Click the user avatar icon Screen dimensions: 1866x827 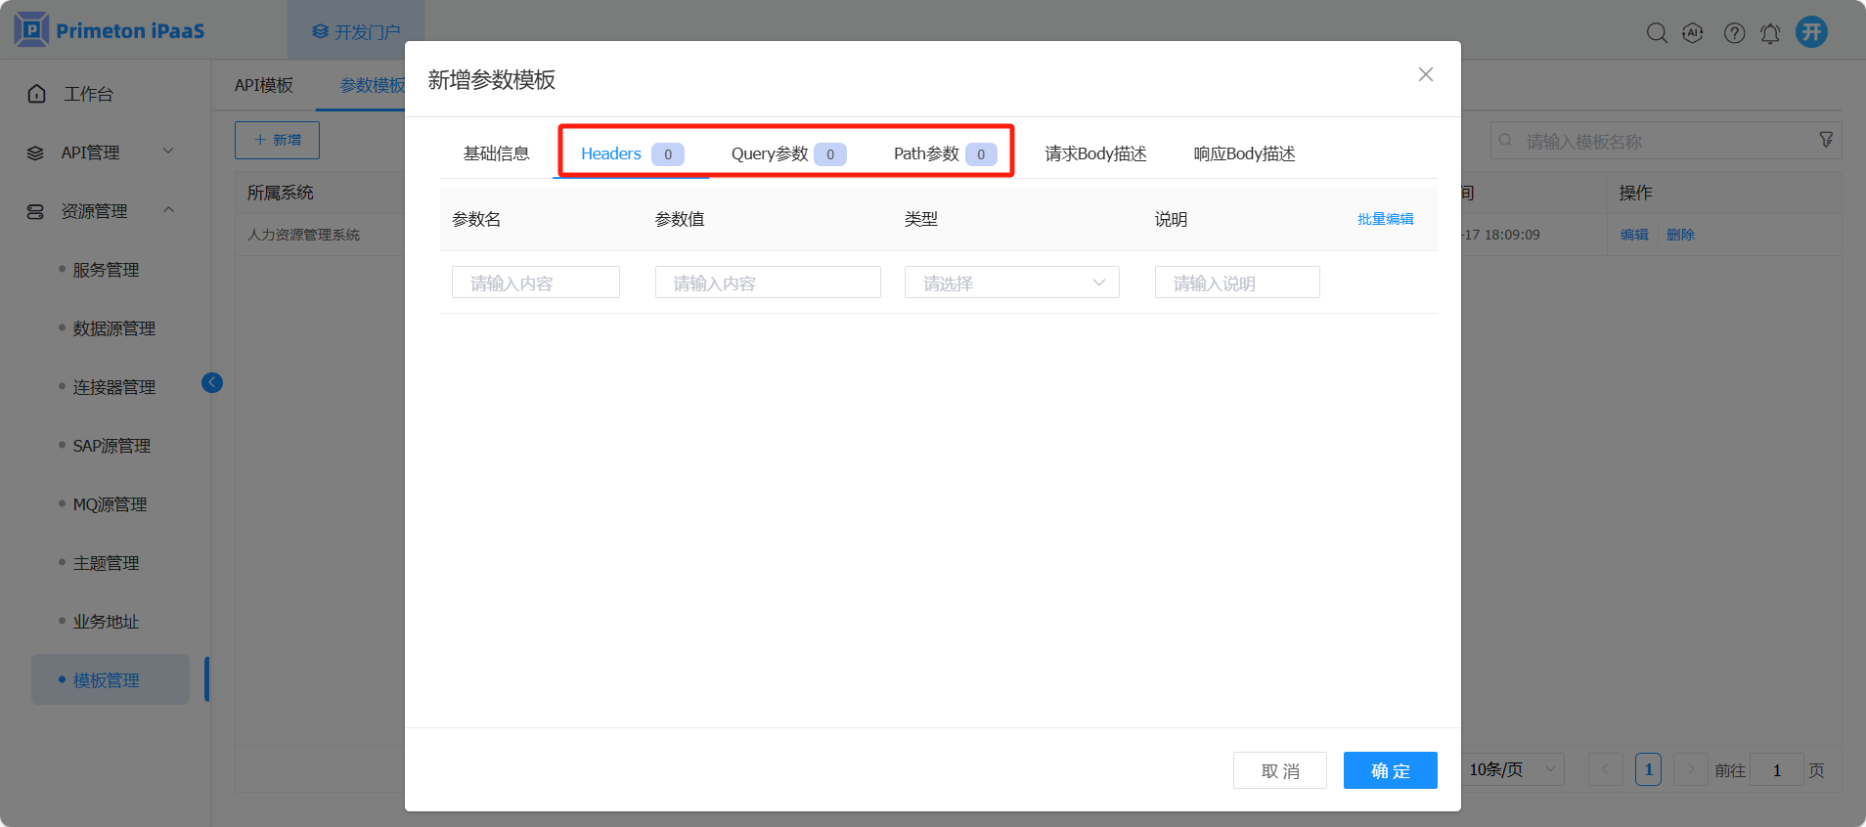coord(1811,32)
